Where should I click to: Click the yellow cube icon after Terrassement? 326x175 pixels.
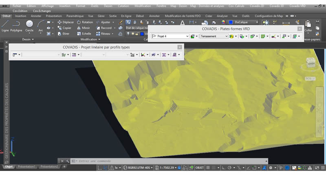pyautogui.click(x=231, y=36)
